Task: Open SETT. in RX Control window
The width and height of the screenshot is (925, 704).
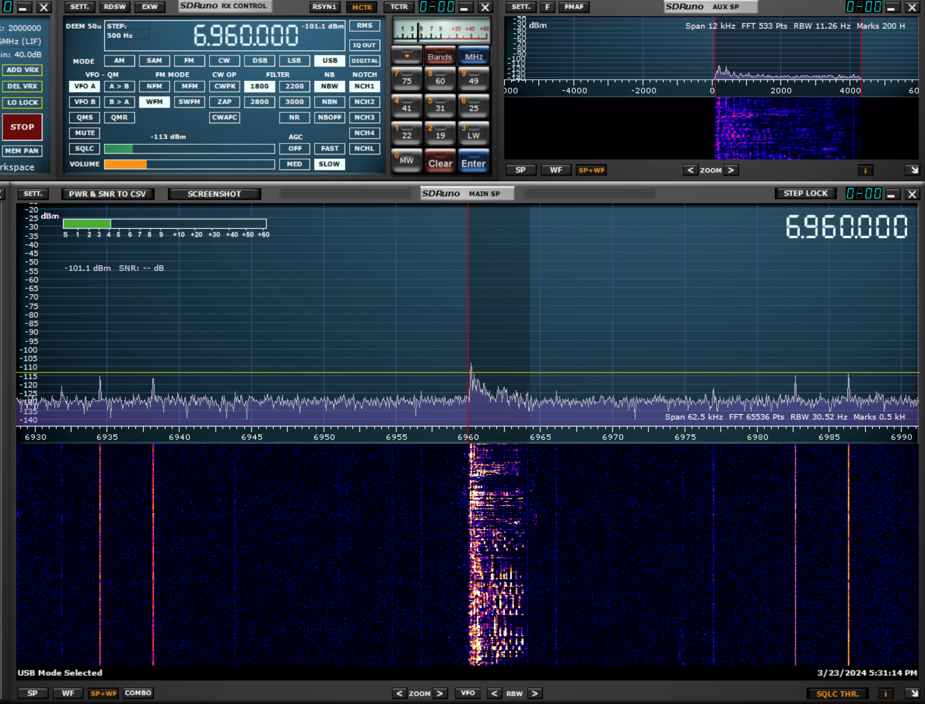Action: (80, 7)
